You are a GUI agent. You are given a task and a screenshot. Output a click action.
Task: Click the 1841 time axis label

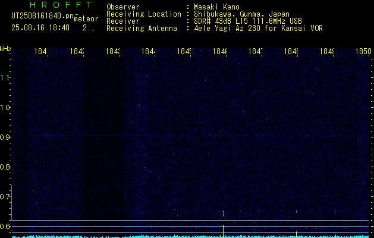tap(42, 51)
